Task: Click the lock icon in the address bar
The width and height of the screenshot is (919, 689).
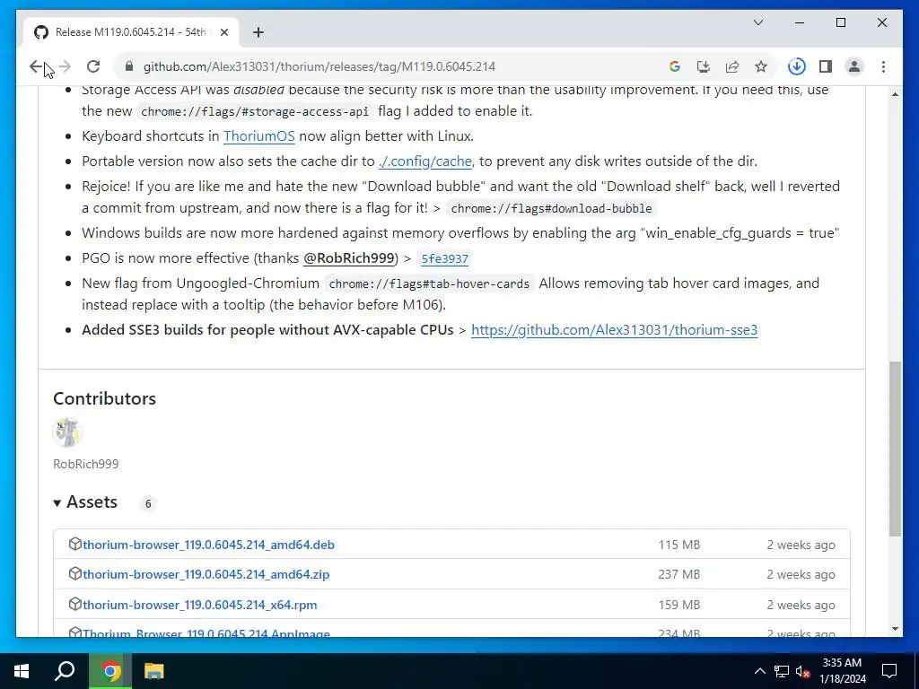Action: [x=129, y=66]
